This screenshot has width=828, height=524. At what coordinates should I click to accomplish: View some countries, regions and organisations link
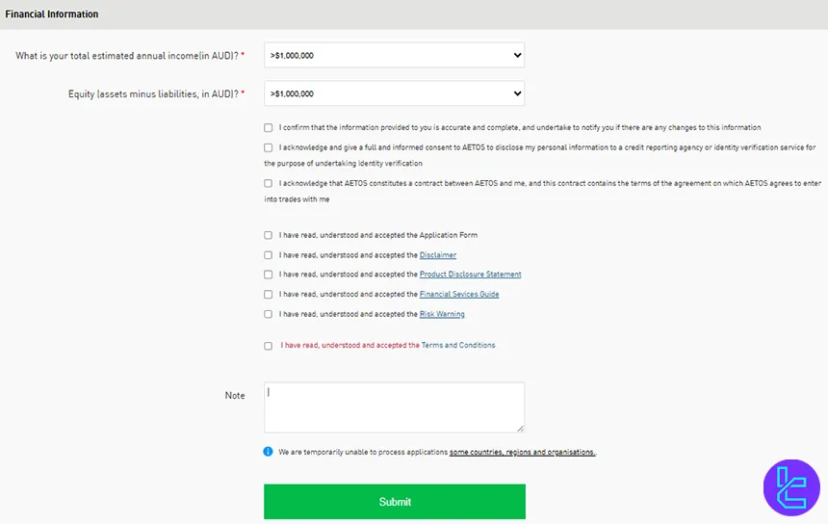[522, 452]
